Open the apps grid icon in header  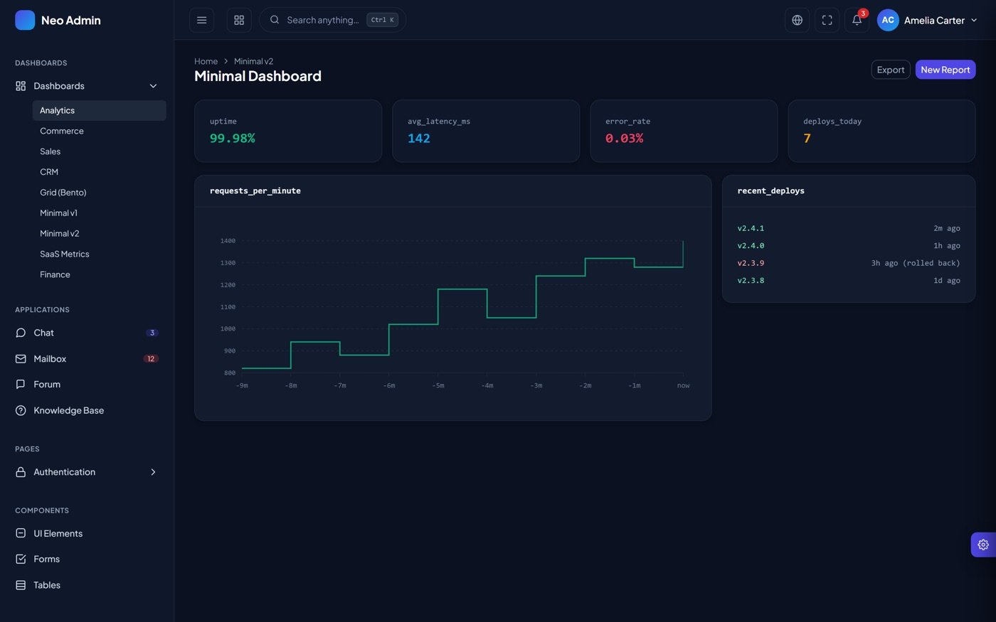click(x=239, y=20)
